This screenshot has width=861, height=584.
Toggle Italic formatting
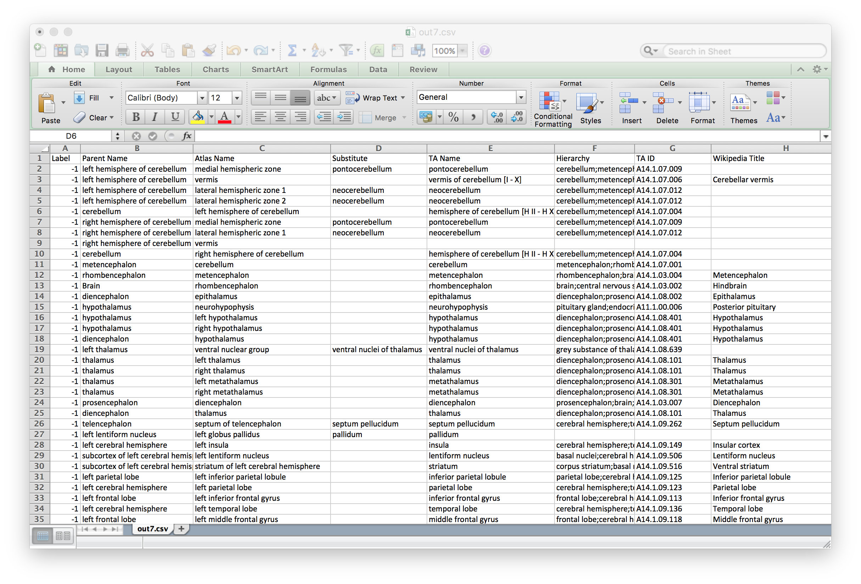point(155,117)
